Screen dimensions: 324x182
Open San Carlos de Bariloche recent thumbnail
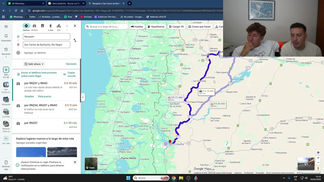click(x=6, y=87)
